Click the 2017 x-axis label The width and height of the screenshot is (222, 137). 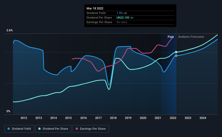(98, 118)
